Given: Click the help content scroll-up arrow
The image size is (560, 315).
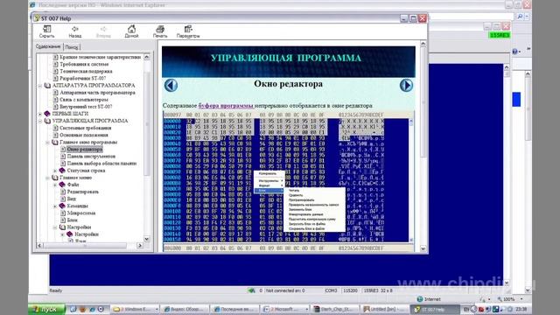Looking at the screenshot, I should tap(423, 44).
